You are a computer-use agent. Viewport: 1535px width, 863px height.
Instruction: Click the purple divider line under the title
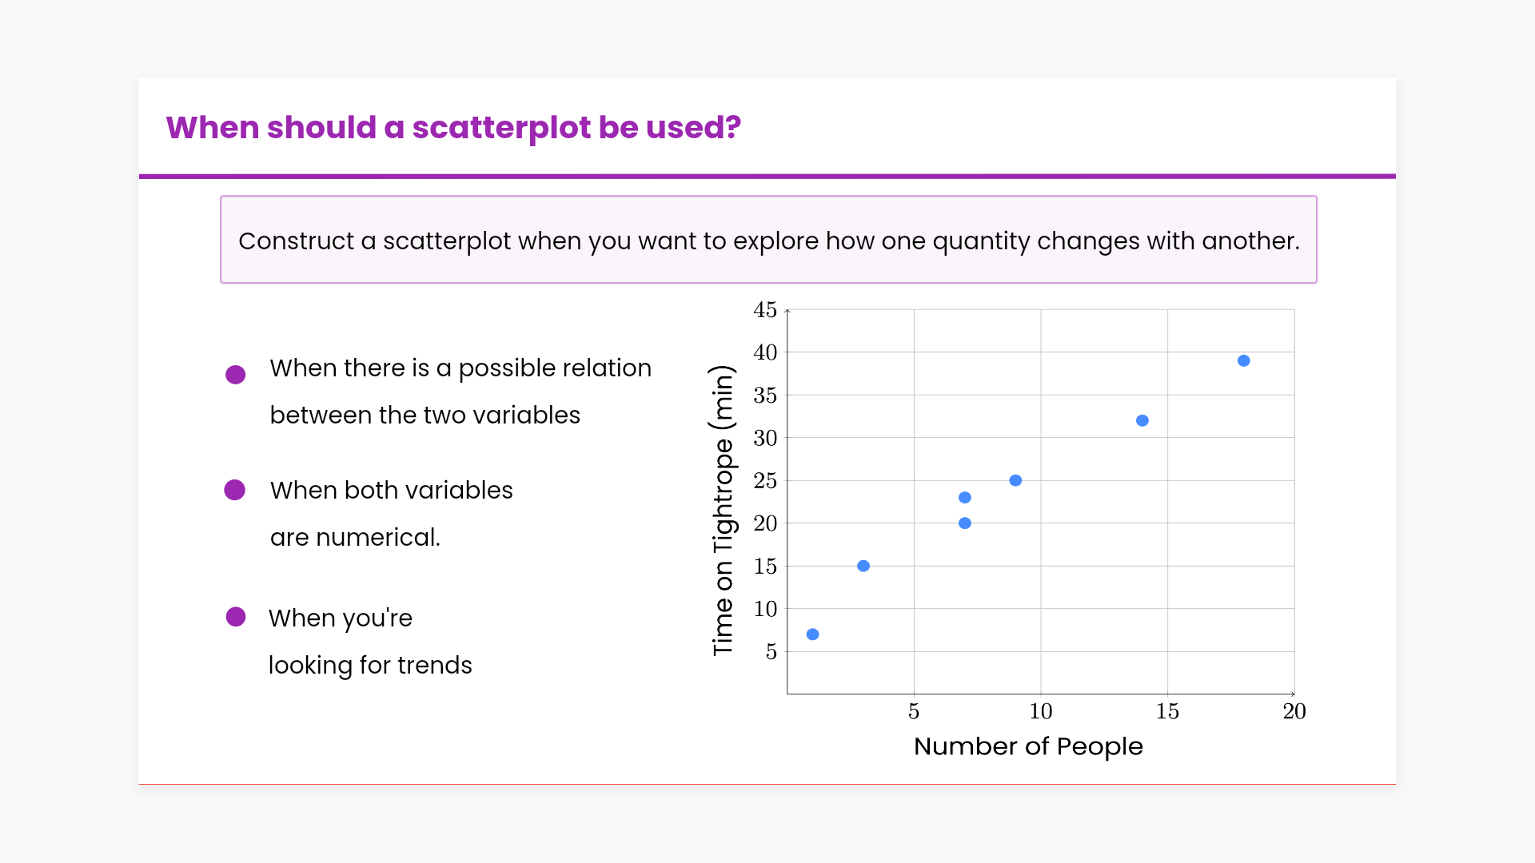[767, 176]
